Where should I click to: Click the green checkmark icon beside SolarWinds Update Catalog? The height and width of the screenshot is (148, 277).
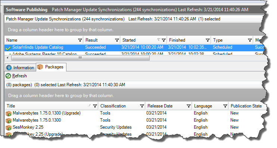coord(8,48)
